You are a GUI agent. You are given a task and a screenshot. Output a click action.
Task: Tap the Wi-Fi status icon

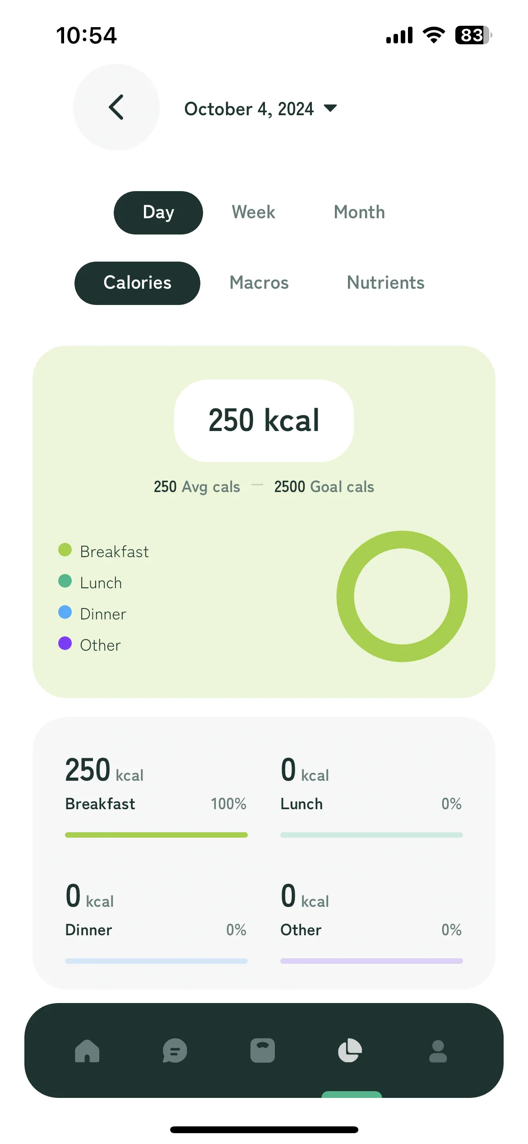(x=434, y=35)
